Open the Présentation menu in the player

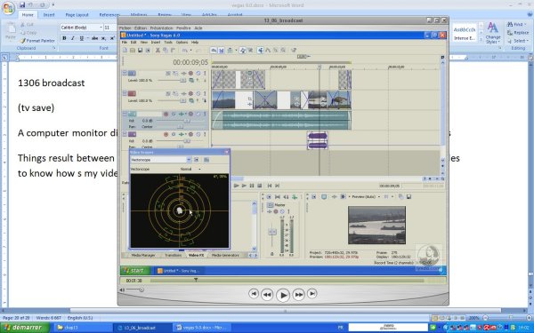(161, 28)
